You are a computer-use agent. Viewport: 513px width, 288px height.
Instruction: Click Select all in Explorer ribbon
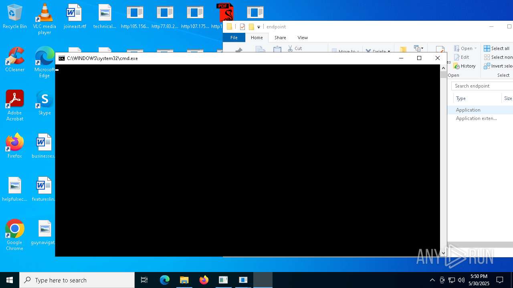coord(497,48)
